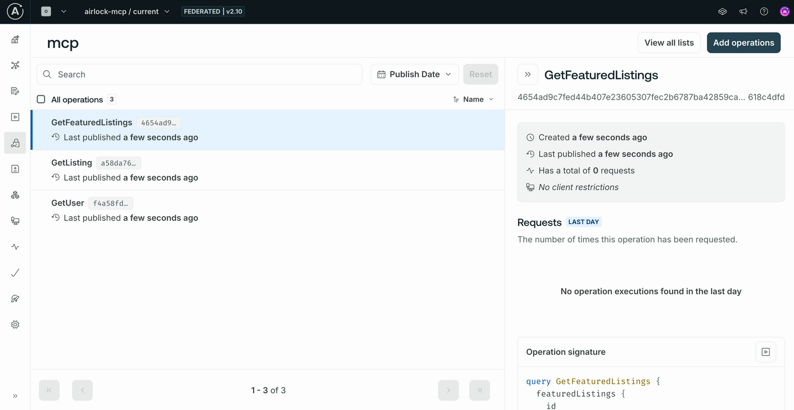This screenshot has width=794, height=410.
Task: Click the announcements megaphone icon in the header
Action: (743, 11)
